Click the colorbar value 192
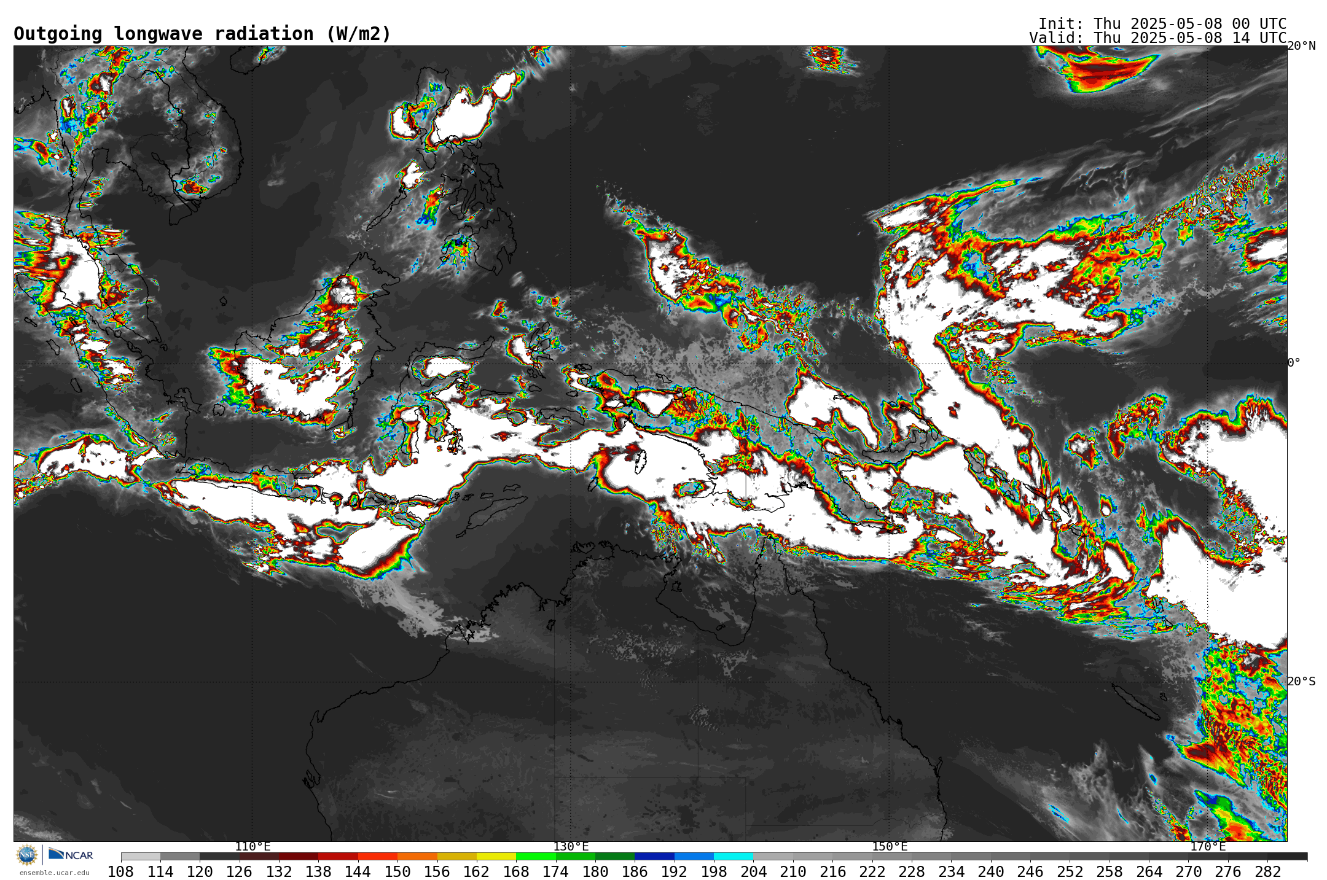 (x=675, y=872)
